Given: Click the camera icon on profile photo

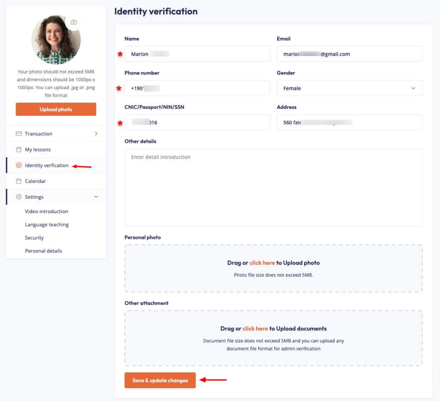Looking at the screenshot, I should click(73, 22).
